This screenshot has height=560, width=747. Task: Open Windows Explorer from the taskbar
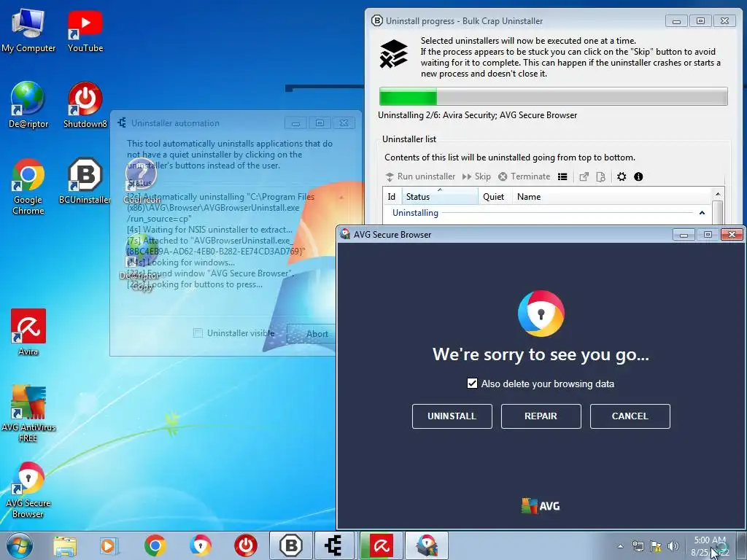click(x=64, y=545)
